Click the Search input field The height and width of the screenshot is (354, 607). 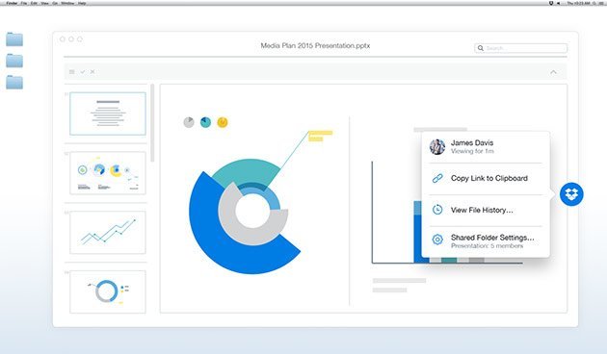pos(520,48)
